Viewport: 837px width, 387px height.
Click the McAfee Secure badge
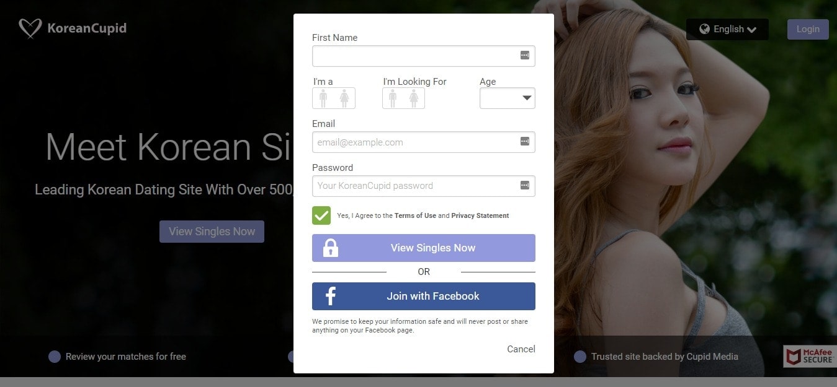point(808,356)
